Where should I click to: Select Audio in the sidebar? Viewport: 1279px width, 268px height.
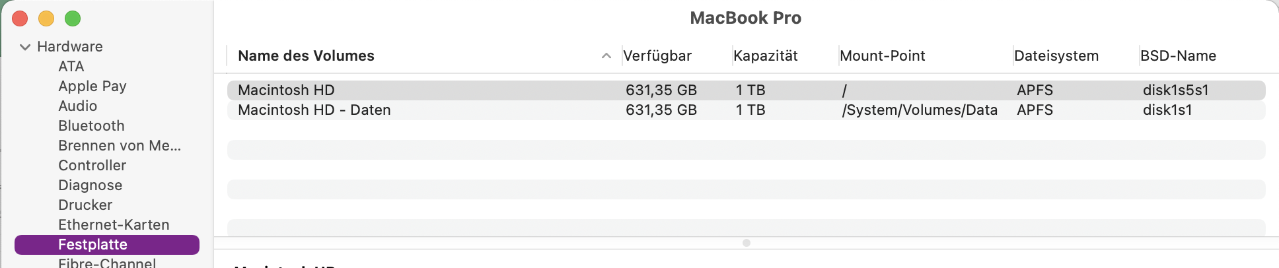click(x=77, y=106)
